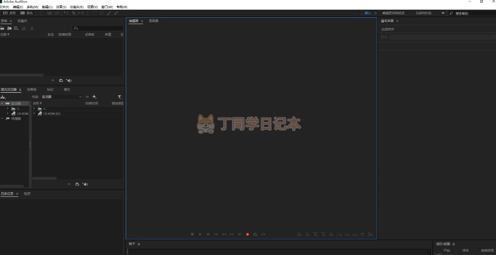Switch to the 混音器 tab
Screen dimensions: 496x255
coord(154,21)
